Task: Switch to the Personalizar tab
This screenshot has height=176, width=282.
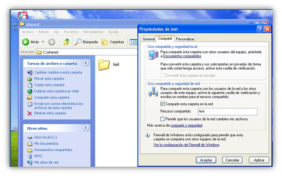Action: coord(185,39)
